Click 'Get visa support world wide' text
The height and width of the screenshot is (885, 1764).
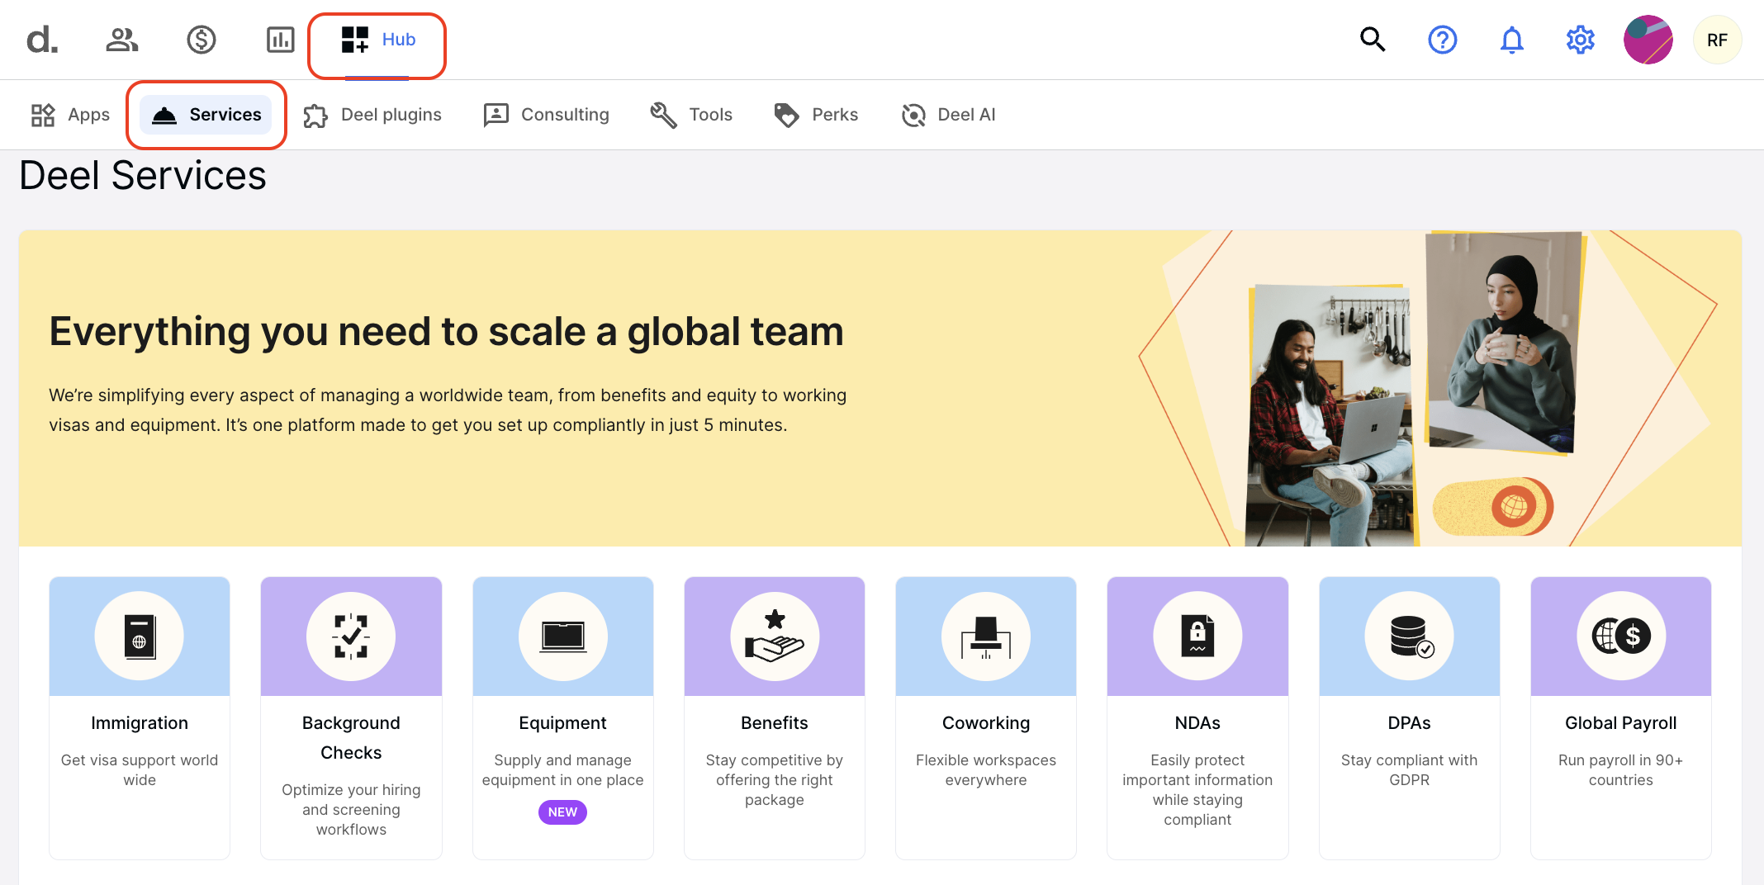[140, 770]
